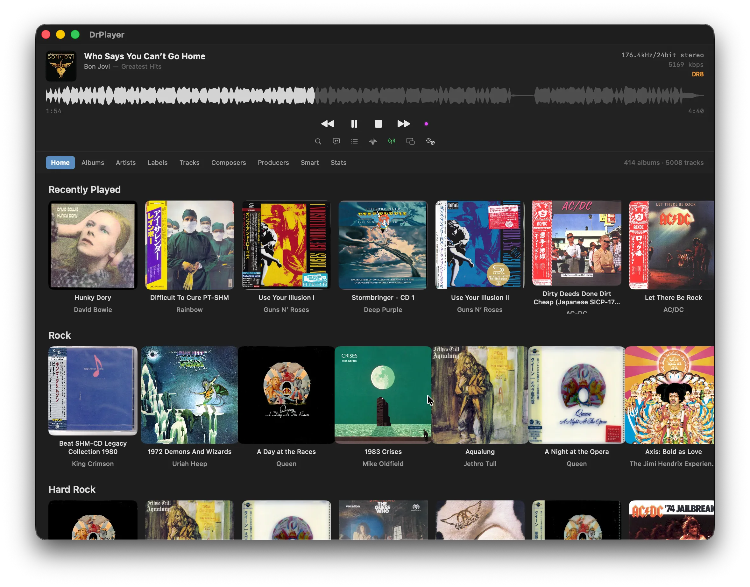The height and width of the screenshot is (587, 750).
Task: Go to the Composers tab
Action: tap(229, 163)
